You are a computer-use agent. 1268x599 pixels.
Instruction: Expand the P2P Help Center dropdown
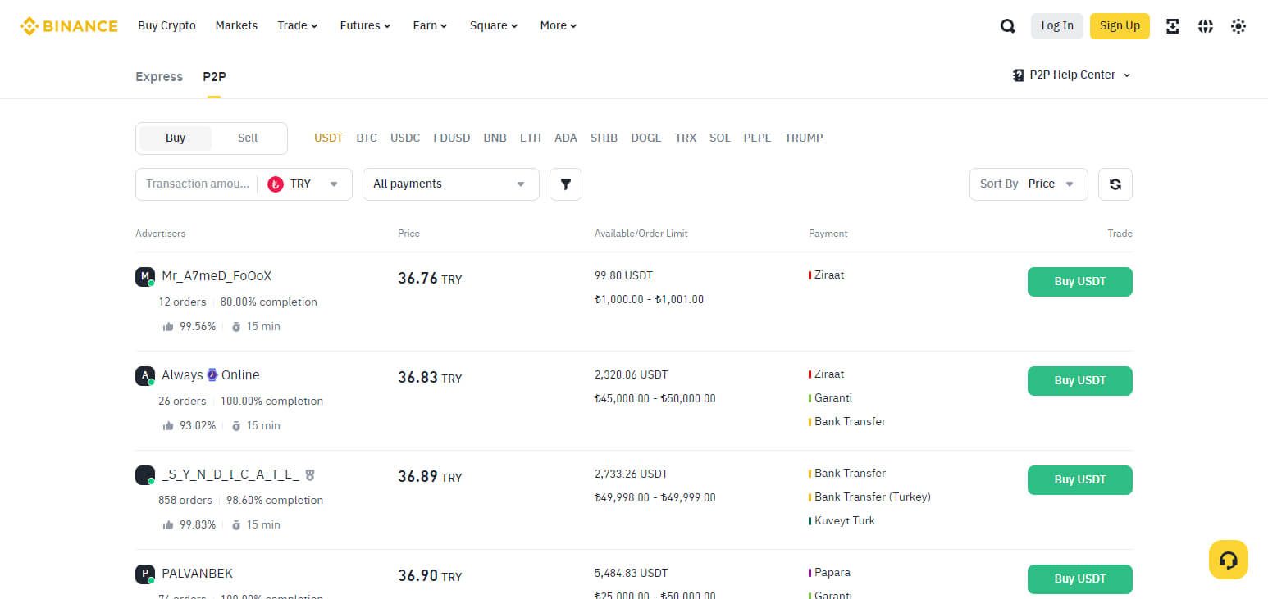tap(1072, 75)
